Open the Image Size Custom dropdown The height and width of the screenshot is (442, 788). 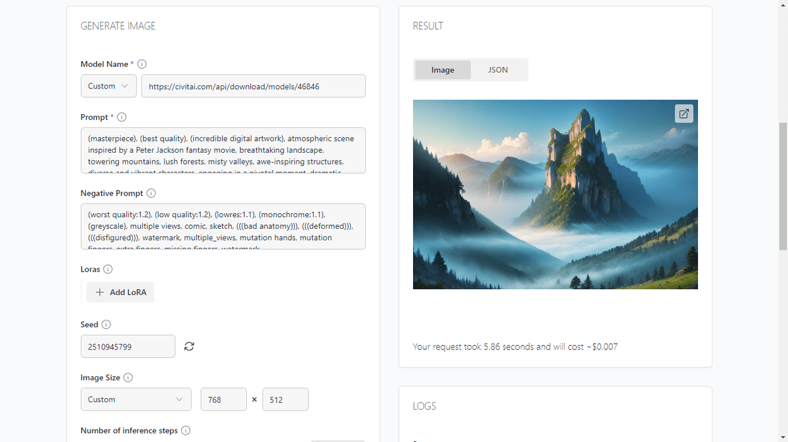point(136,399)
